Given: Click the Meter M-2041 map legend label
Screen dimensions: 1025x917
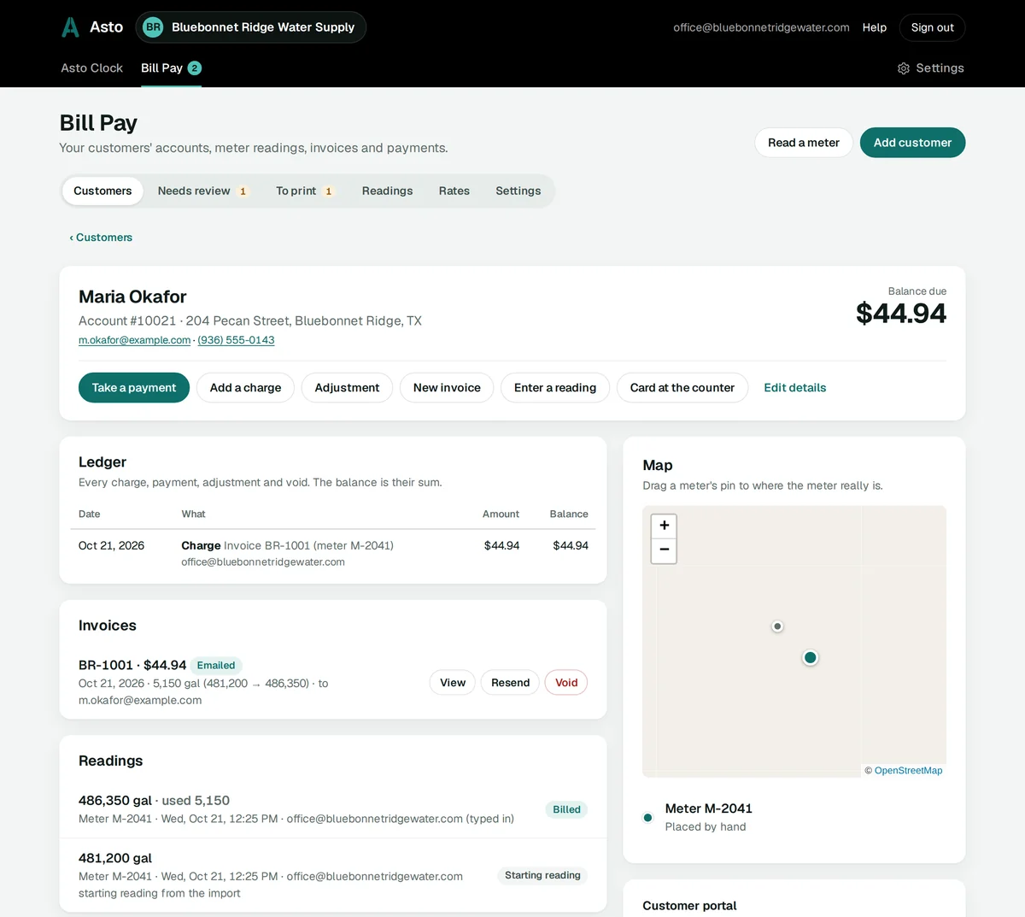Looking at the screenshot, I should pyautogui.click(x=709, y=808).
